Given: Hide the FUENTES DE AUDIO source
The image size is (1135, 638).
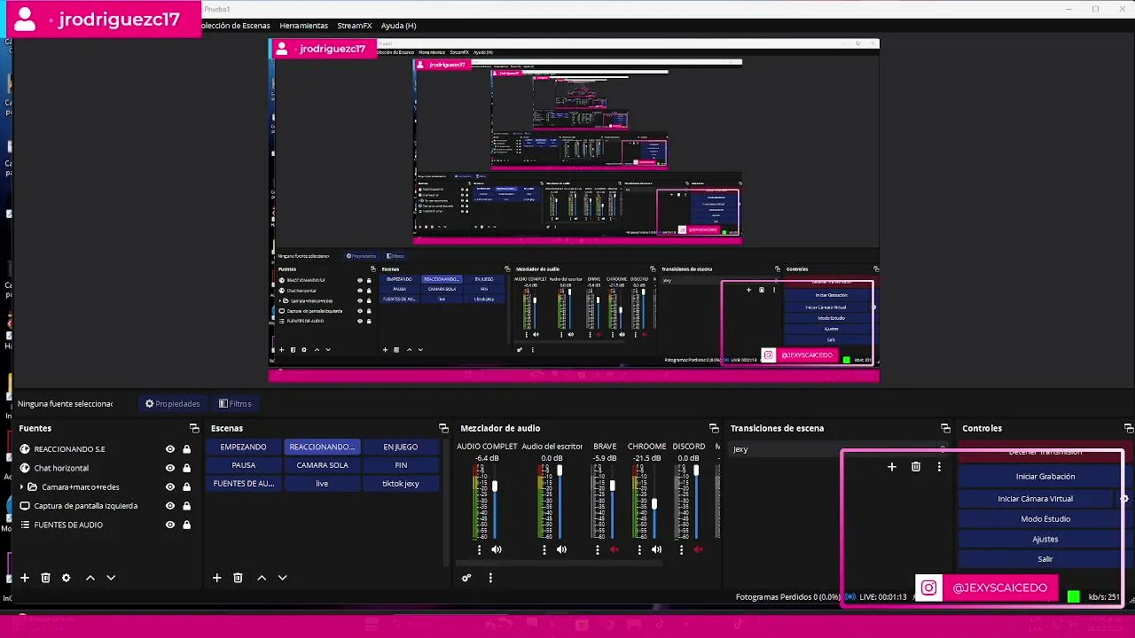Looking at the screenshot, I should click(x=170, y=525).
